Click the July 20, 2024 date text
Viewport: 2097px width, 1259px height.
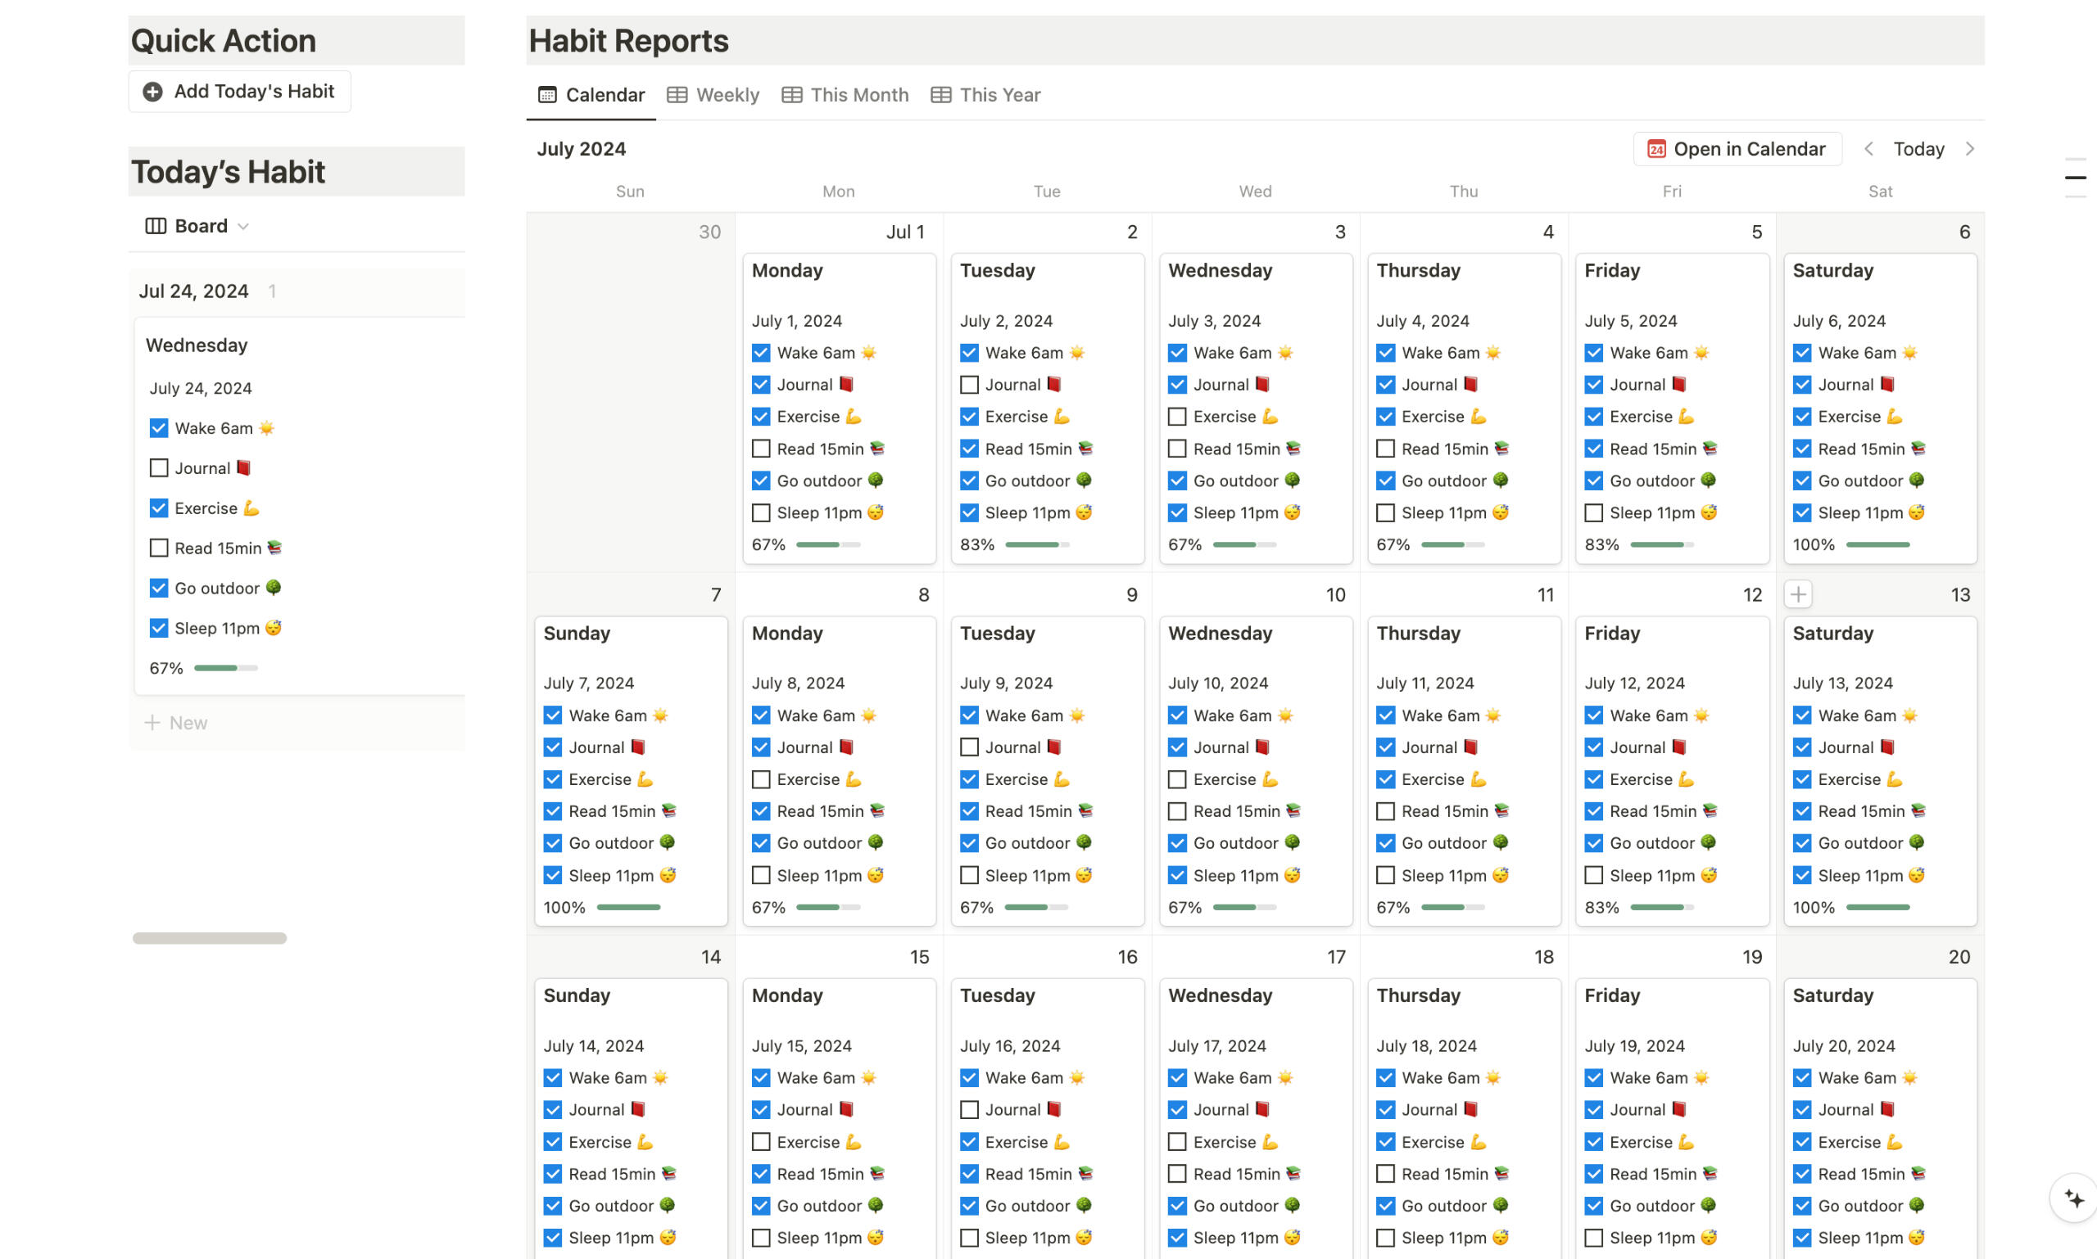pyautogui.click(x=1843, y=1046)
